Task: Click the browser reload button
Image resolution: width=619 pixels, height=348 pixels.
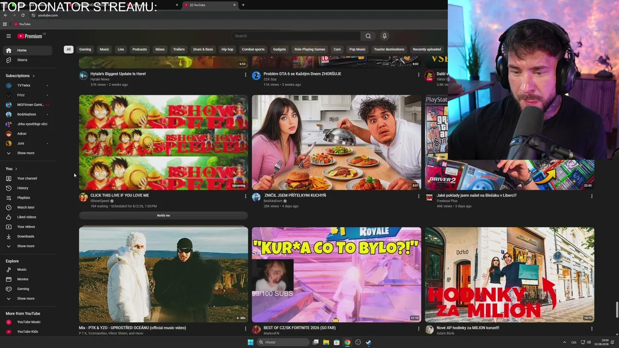Action: 23,15
